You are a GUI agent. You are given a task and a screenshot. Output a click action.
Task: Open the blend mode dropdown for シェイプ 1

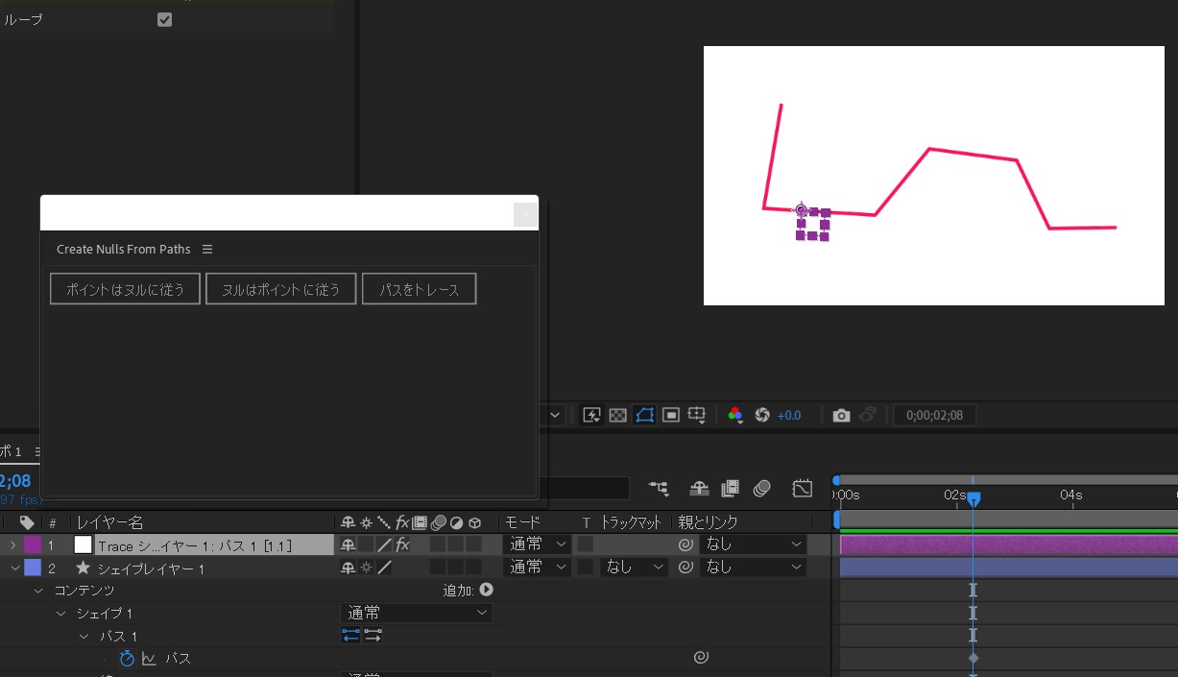(416, 613)
